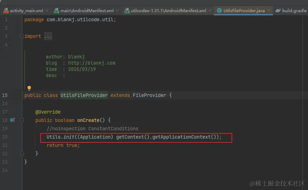Close the UtilsFileProvider.java tab
This screenshot has width=308, height=190.
click(268, 11)
